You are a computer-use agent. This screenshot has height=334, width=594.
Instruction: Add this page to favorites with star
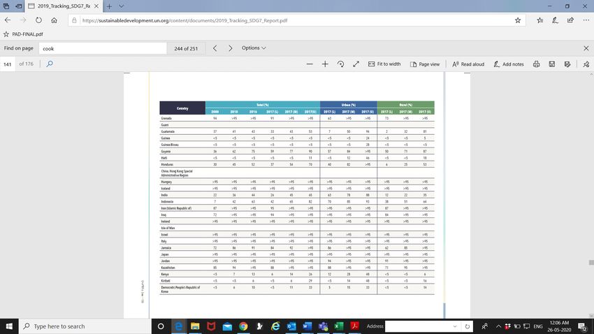pos(518,20)
